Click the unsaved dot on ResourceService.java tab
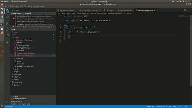 (154, 10)
